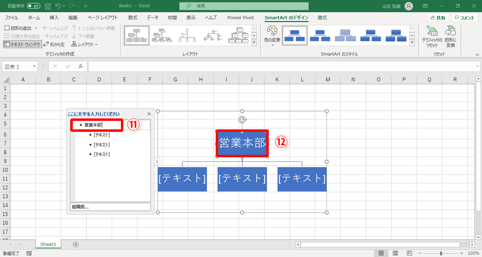
Task: Toggle the テキスト ウィンドウ button off
Action: pyautogui.click(x=22, y=43)
